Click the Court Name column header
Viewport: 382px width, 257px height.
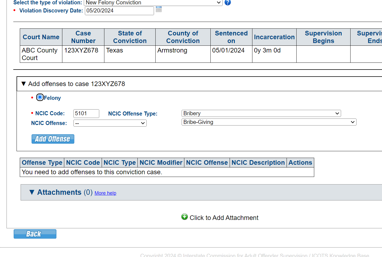(41, 37)
